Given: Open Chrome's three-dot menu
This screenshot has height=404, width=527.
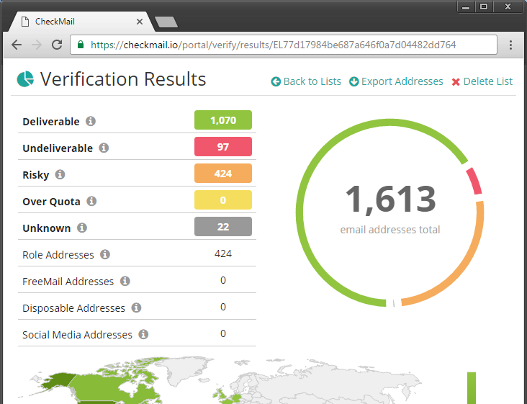Looking at the screenshot, I should pos(511,45).
